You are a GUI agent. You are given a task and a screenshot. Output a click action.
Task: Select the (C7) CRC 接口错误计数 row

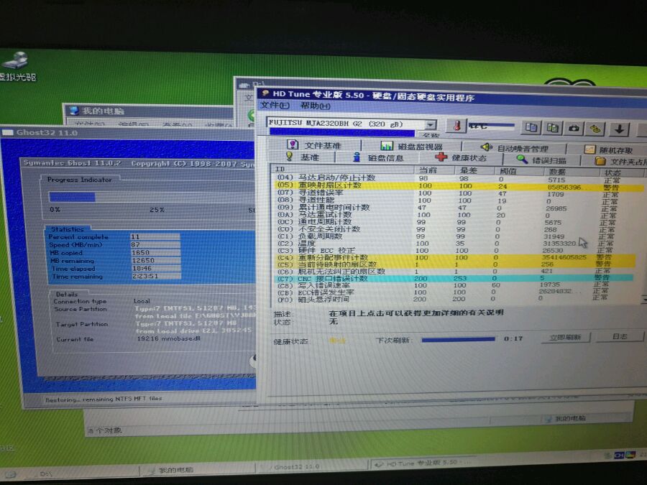[454, 278]
